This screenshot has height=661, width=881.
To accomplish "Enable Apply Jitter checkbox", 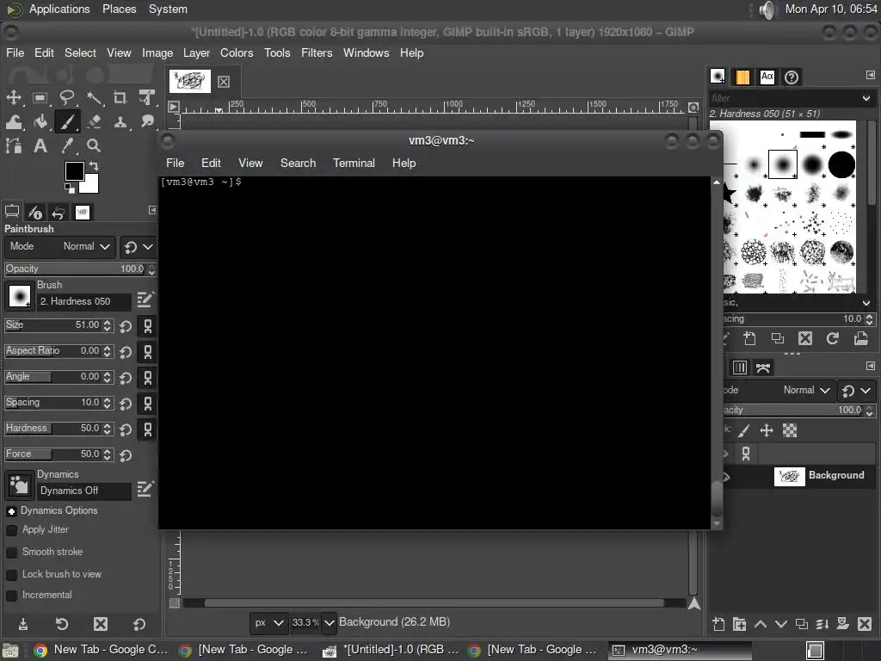I will [11, 530].
